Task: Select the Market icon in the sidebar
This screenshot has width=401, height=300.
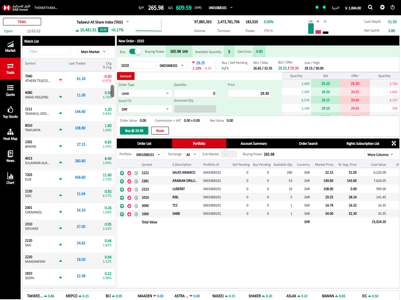Action: [10, 46]
